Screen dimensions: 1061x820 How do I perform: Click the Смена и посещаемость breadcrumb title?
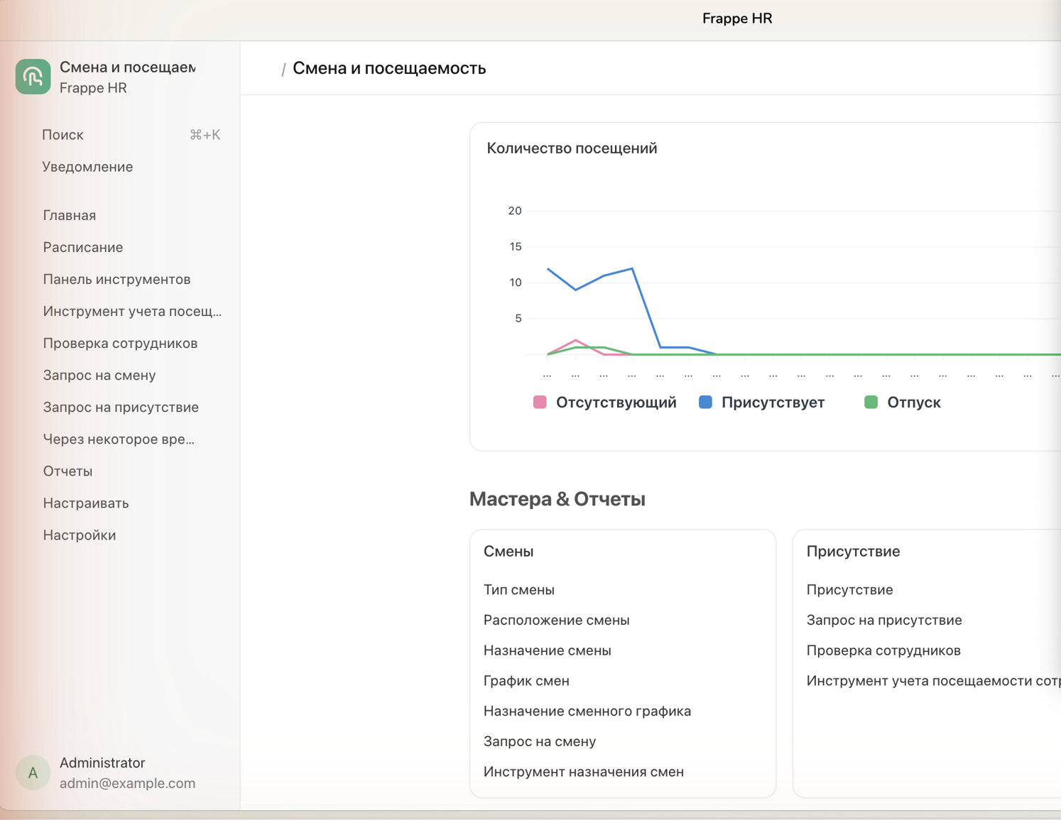pos(389,68)
